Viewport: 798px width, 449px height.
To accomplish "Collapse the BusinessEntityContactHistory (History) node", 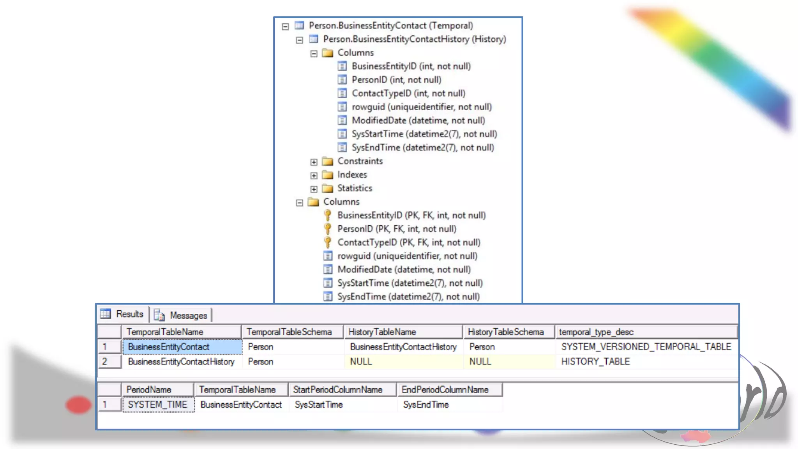I will (299, 40).
